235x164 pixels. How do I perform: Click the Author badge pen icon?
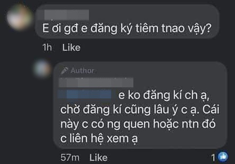tap(64, 70)
